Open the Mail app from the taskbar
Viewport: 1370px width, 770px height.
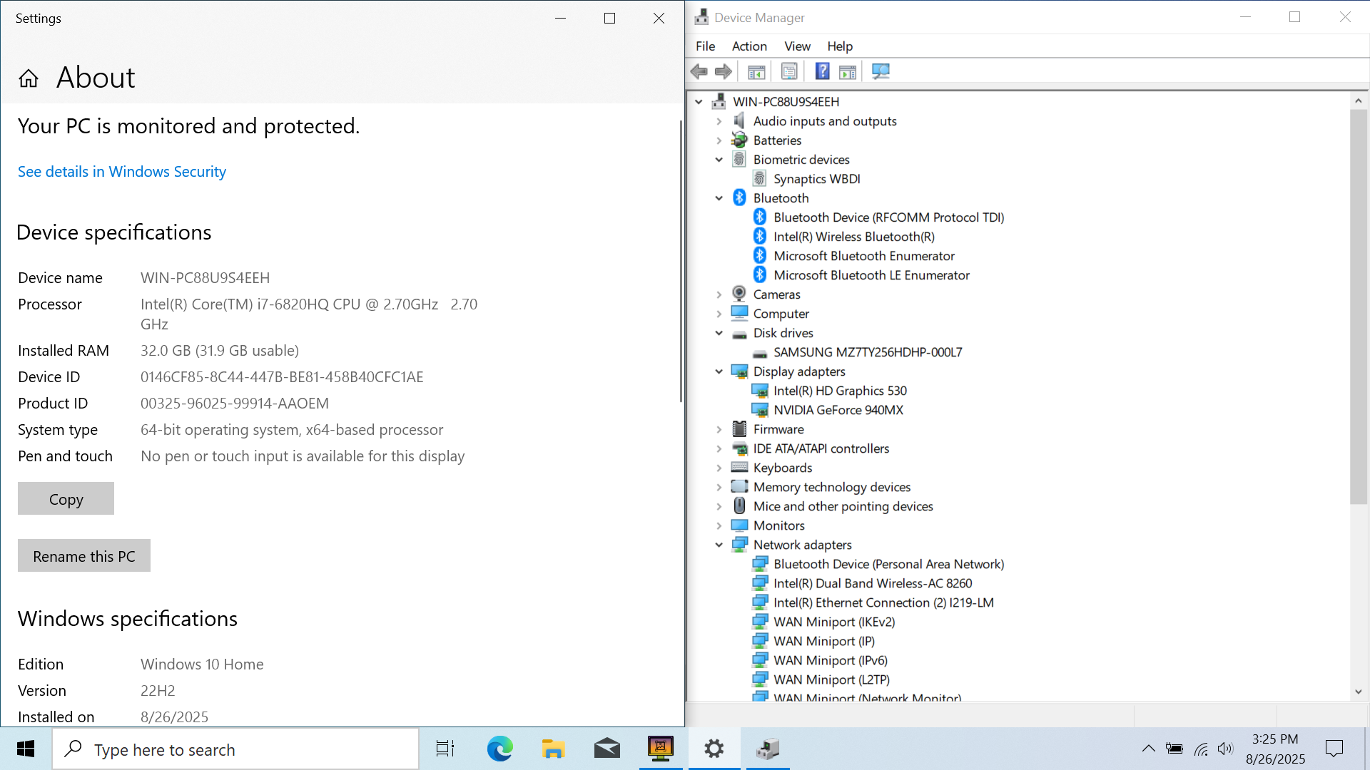(607, 749)
